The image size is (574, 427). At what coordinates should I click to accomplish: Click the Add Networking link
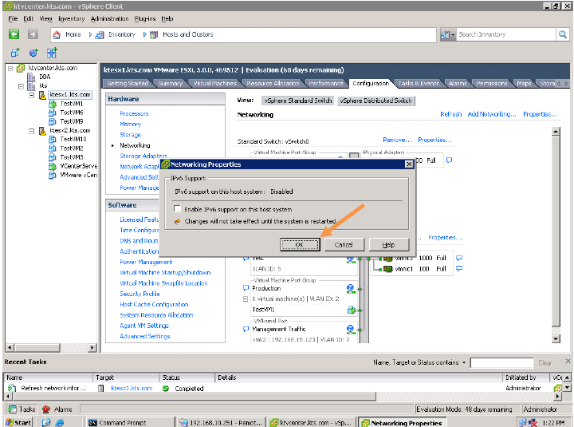(492, 114)
